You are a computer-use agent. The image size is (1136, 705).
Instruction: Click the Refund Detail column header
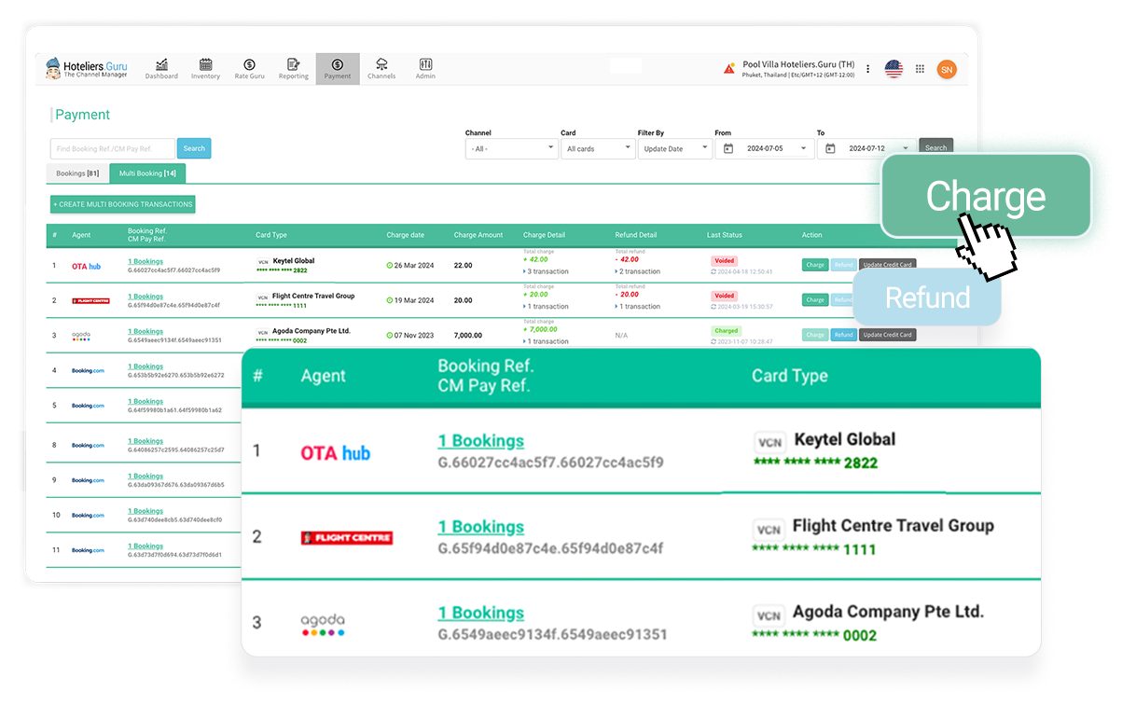636,235
